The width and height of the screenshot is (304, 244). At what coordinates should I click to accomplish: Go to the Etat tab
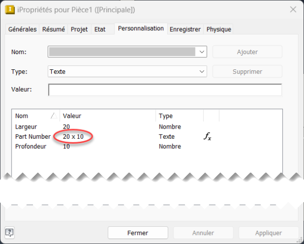click(100, 29)
